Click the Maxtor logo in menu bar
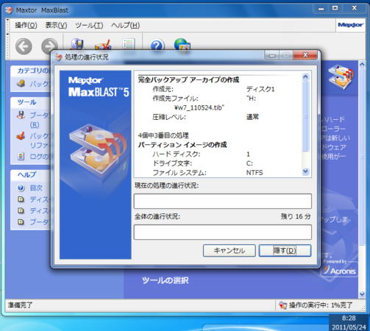The image size is (370, 331). [350, 25]
